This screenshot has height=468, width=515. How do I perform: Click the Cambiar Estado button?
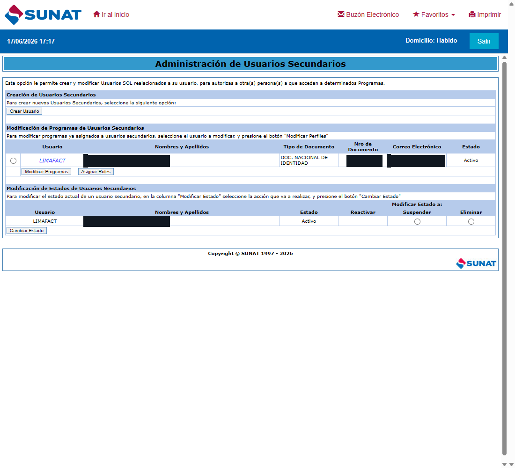pyautogui.click(x=27, y=231)
